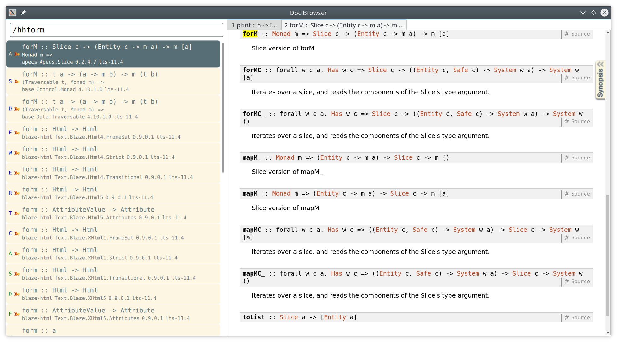Focus the /hhform search input field
The image size is (617, 342).
pos(116,30)
